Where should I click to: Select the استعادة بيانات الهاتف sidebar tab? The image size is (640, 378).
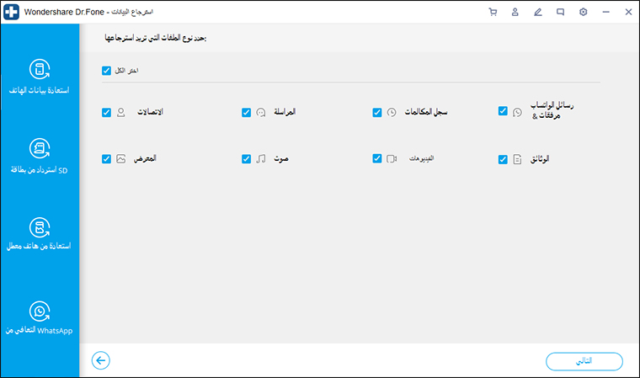pos(40,77)
